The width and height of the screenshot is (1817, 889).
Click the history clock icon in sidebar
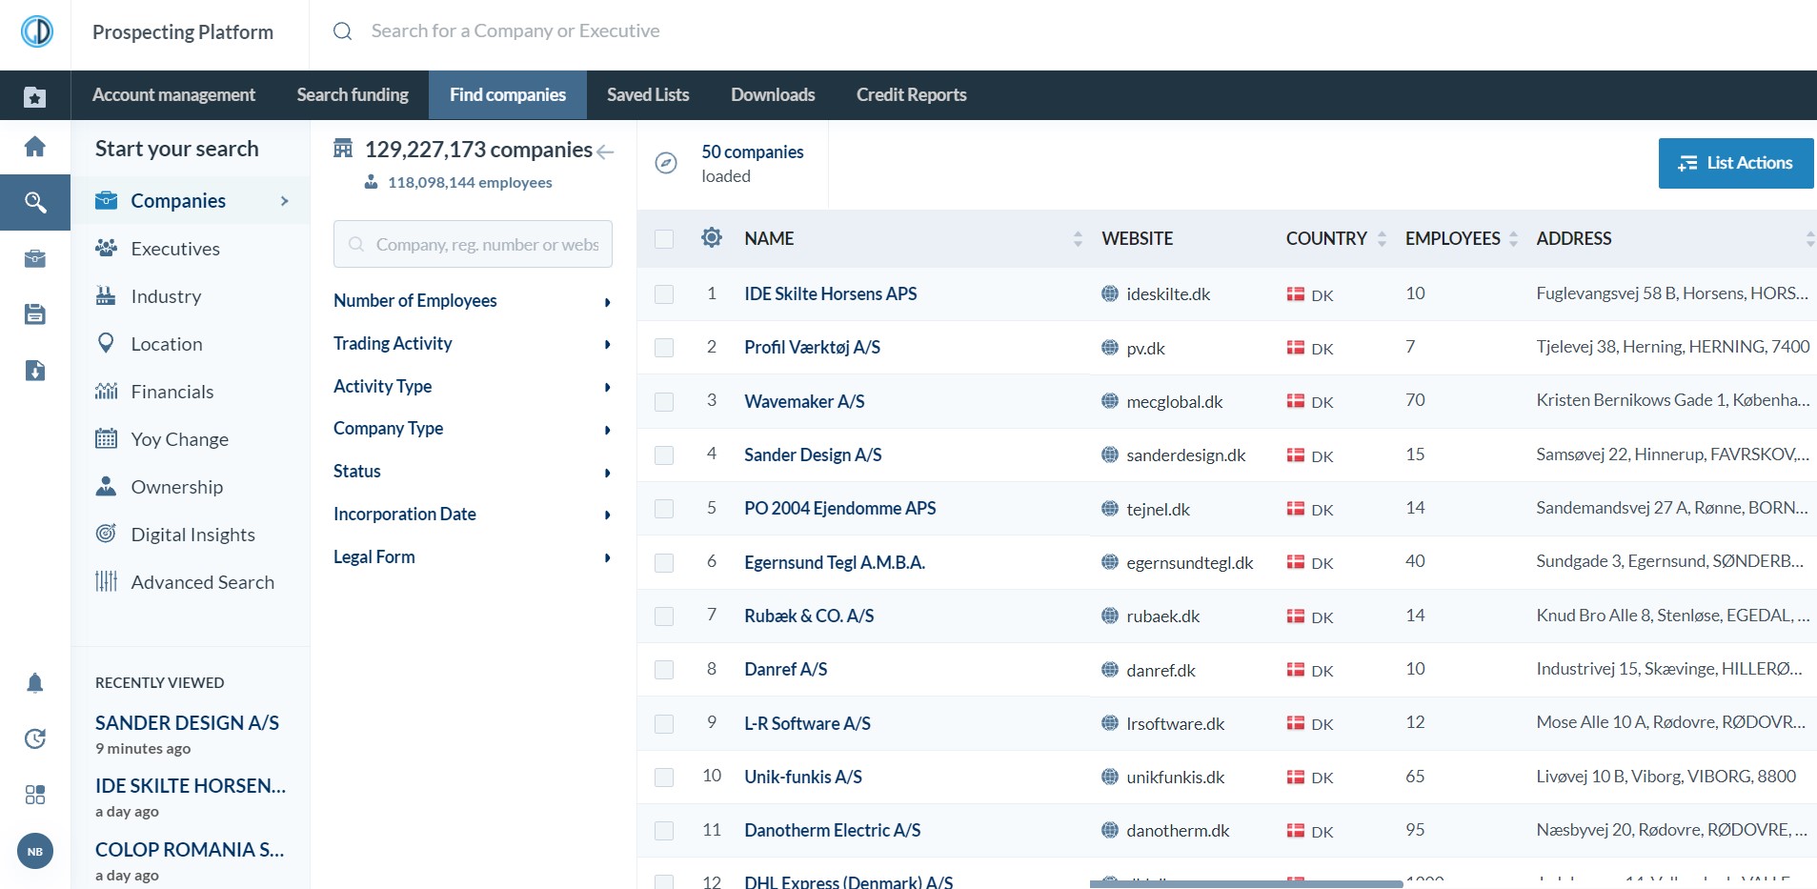[34, 739]
